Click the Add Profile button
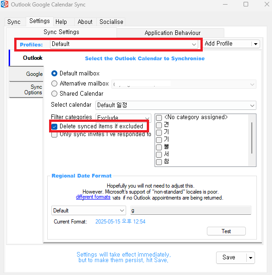The image size is (272, 275). point(227,44)
